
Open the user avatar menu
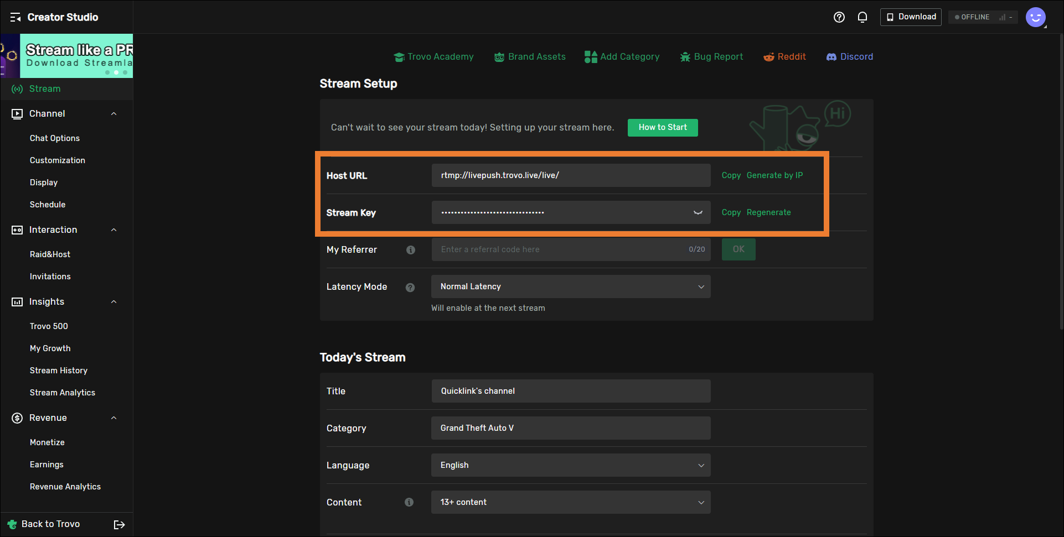1035,17
